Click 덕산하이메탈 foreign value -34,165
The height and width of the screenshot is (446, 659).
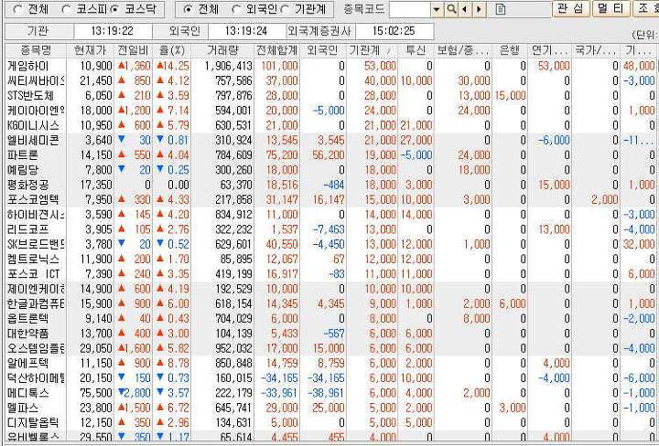[326, 378]
